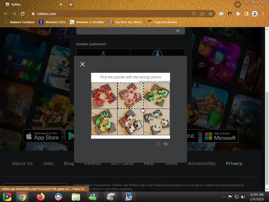Open the Accessibility footer link
Image resolution: width=269 pixels, height=202 pixels.
202,163
